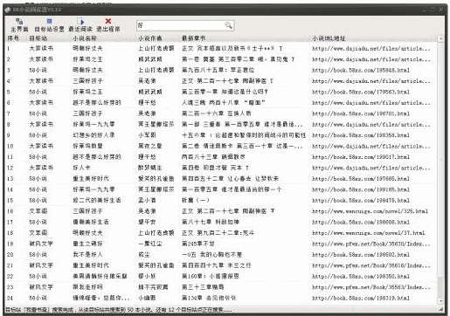Click row 20 author 麻尘

click(144, 255)
